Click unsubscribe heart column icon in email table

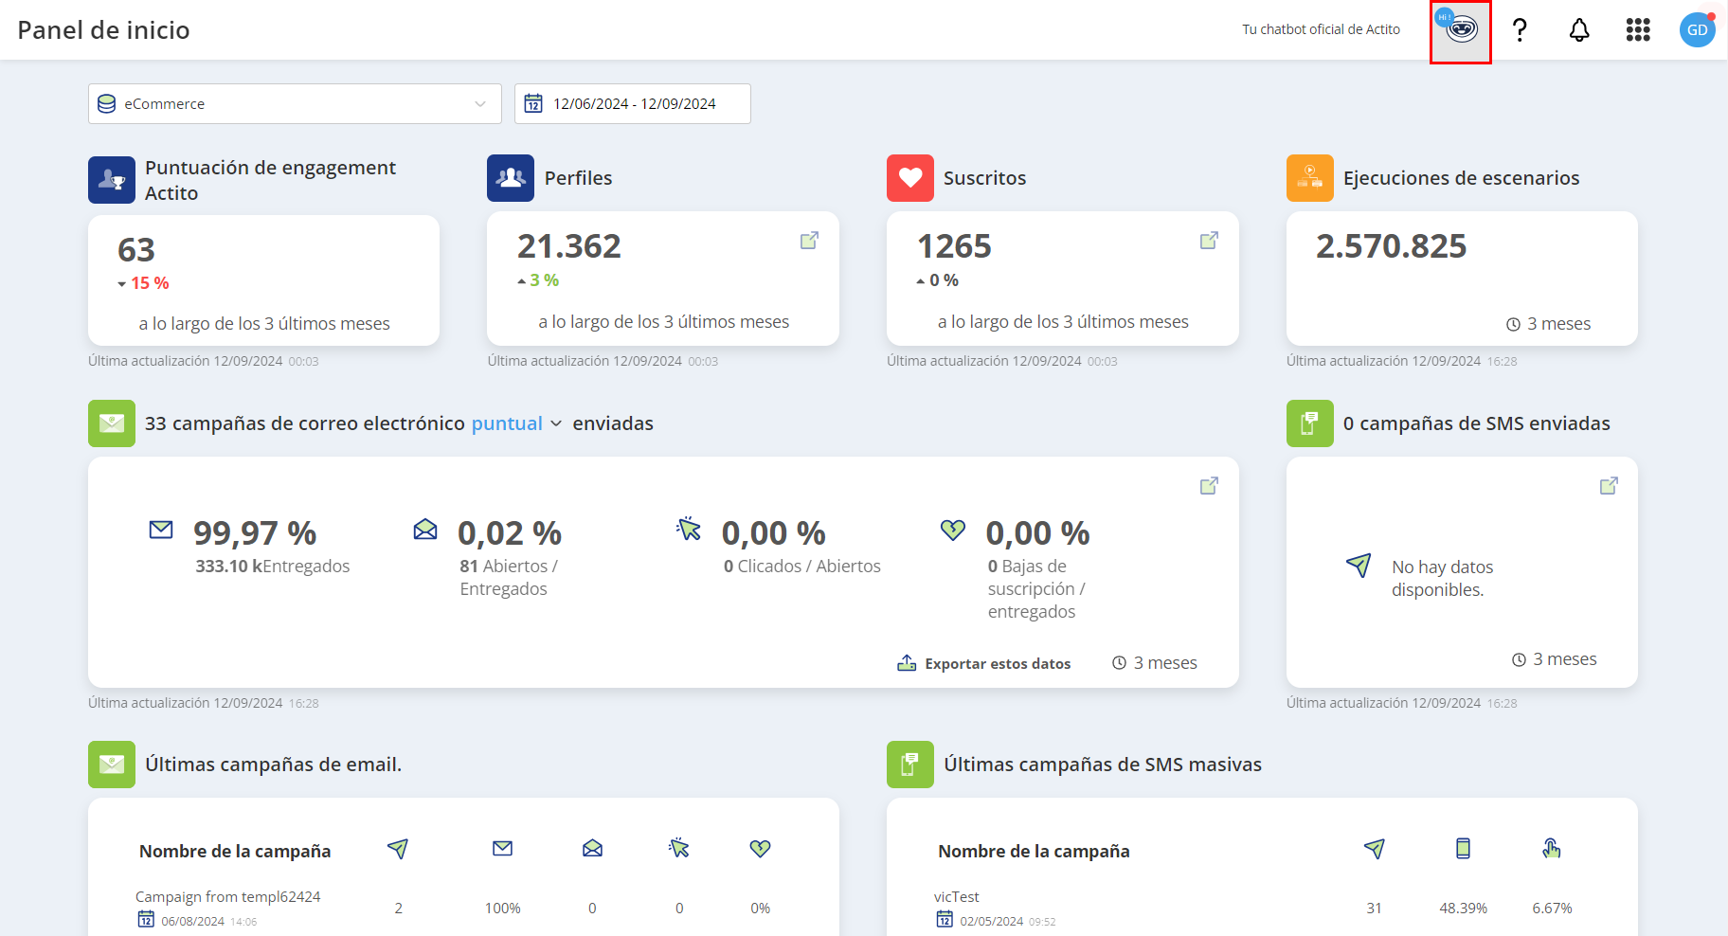760,849
